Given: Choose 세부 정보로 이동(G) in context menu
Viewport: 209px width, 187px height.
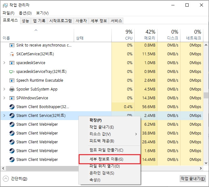Looking at the screenshot, I should [110, 159].
